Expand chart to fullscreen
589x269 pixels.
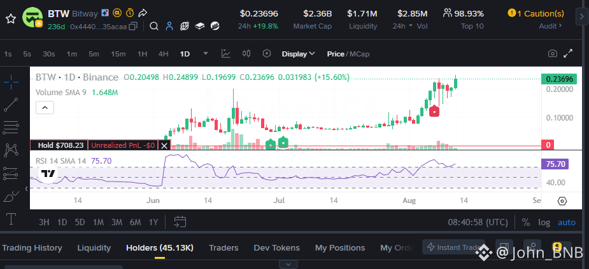point(569,53)
